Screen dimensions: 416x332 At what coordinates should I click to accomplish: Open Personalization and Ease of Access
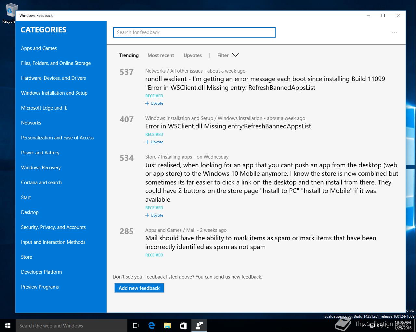pyautogui.click(x=58, y=138)
